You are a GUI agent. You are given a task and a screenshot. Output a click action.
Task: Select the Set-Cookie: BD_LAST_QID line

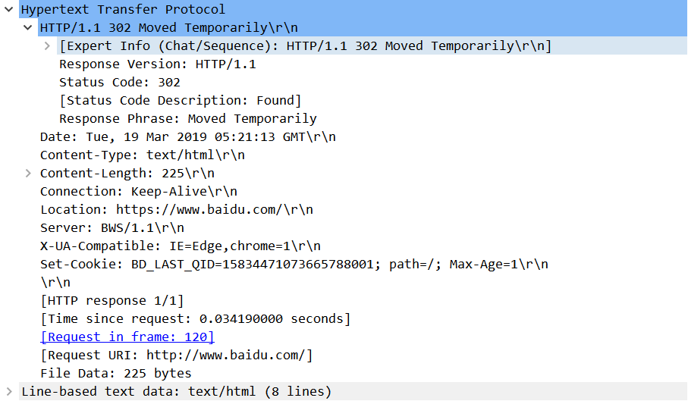(294, 265)
